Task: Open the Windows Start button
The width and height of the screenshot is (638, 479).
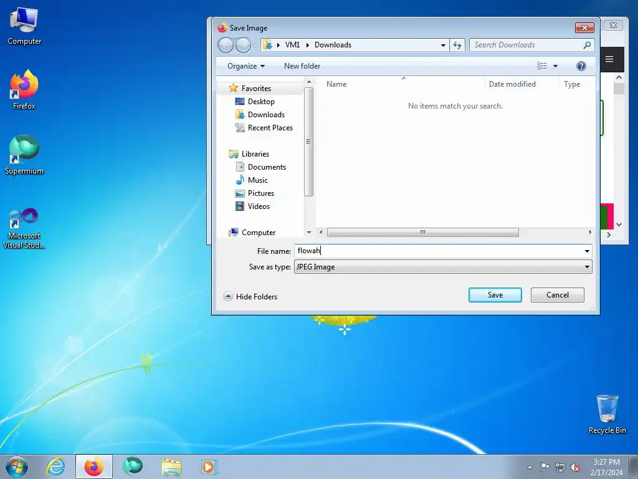Action: click(x=17, y=467)
